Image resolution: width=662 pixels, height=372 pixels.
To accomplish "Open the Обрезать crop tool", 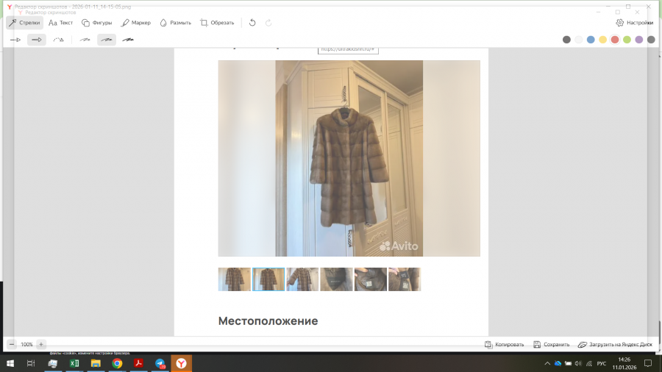I will tap(217, 23).
